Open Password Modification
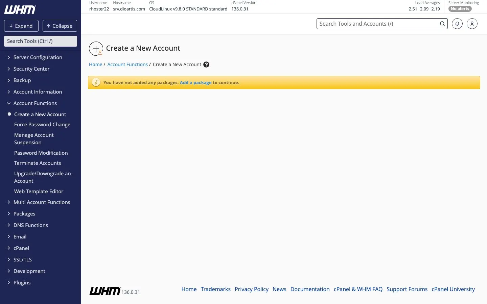 click(41, 153)
